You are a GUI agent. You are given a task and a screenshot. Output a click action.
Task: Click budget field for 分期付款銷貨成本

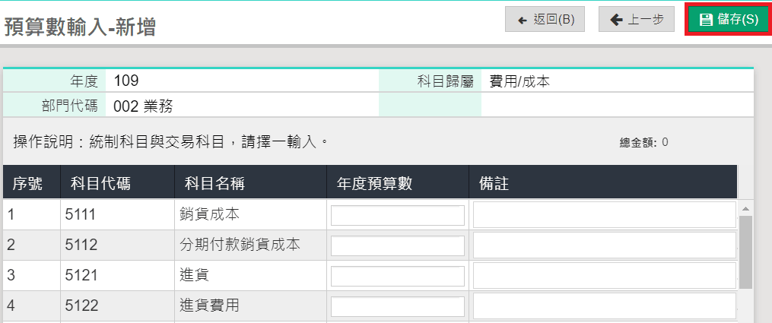point(398,245)
